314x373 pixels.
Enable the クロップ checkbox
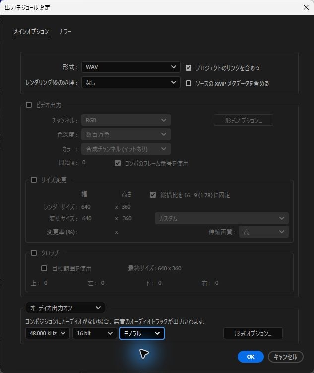pyautogui.click(x=34, y=253)
